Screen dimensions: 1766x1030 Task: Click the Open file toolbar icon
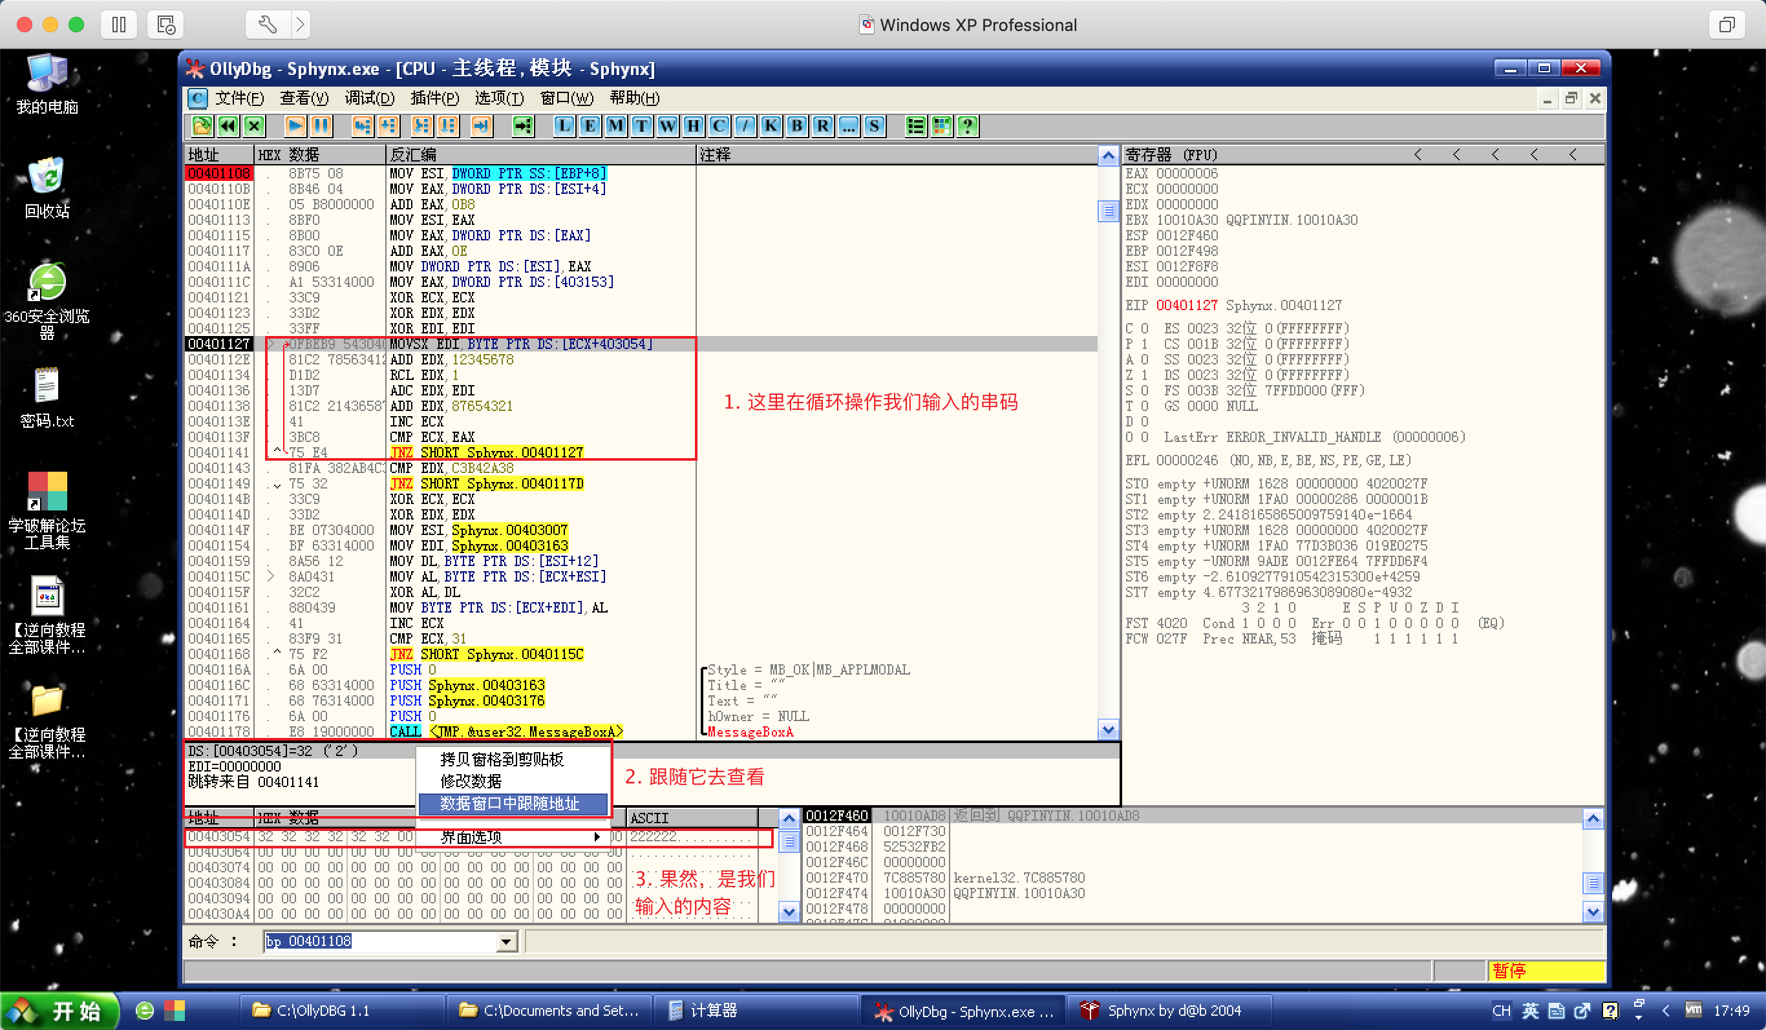(x=202, y=126)
